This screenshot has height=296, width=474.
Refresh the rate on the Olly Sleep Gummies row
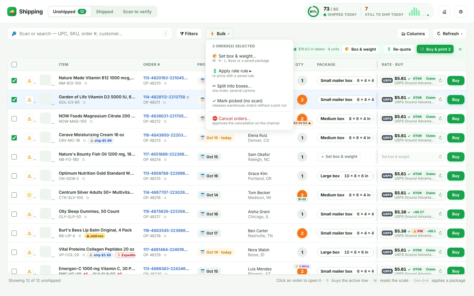440,214
